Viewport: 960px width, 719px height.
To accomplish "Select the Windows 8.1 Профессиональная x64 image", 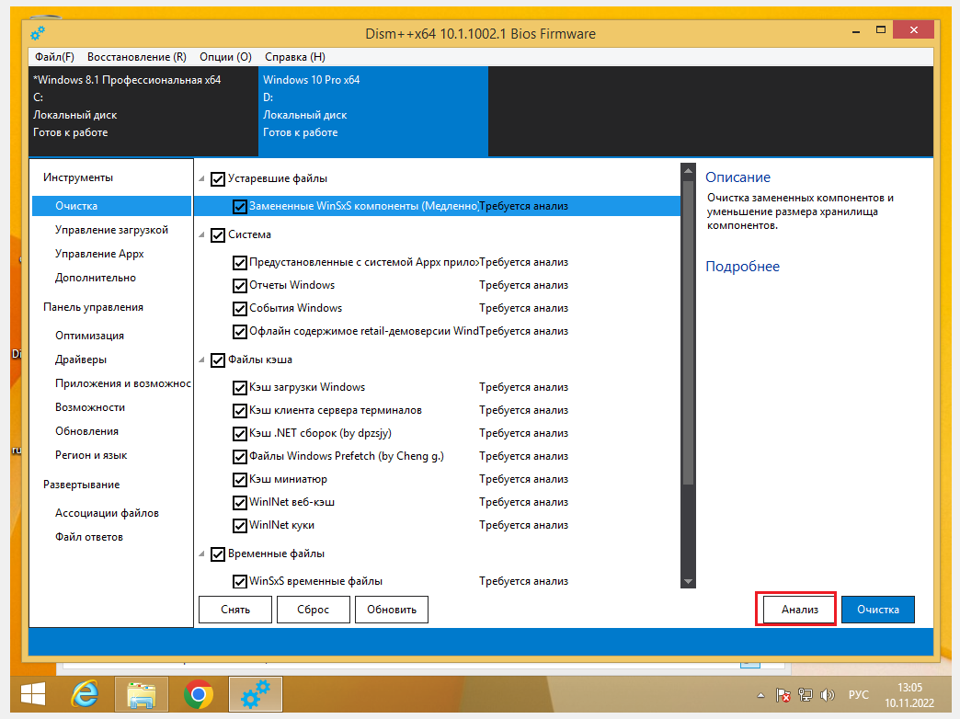I will click(x=143, y=111).
